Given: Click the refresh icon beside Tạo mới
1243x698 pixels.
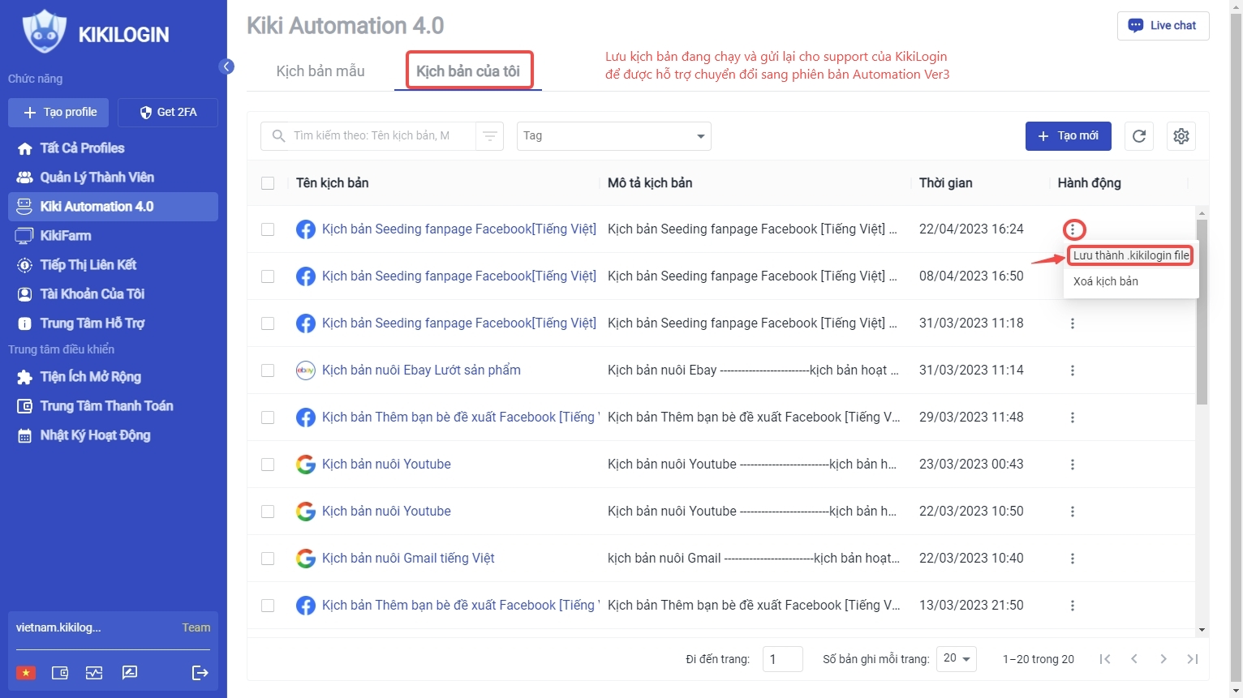Looking at the screenshot, I should pos(1139,136).
